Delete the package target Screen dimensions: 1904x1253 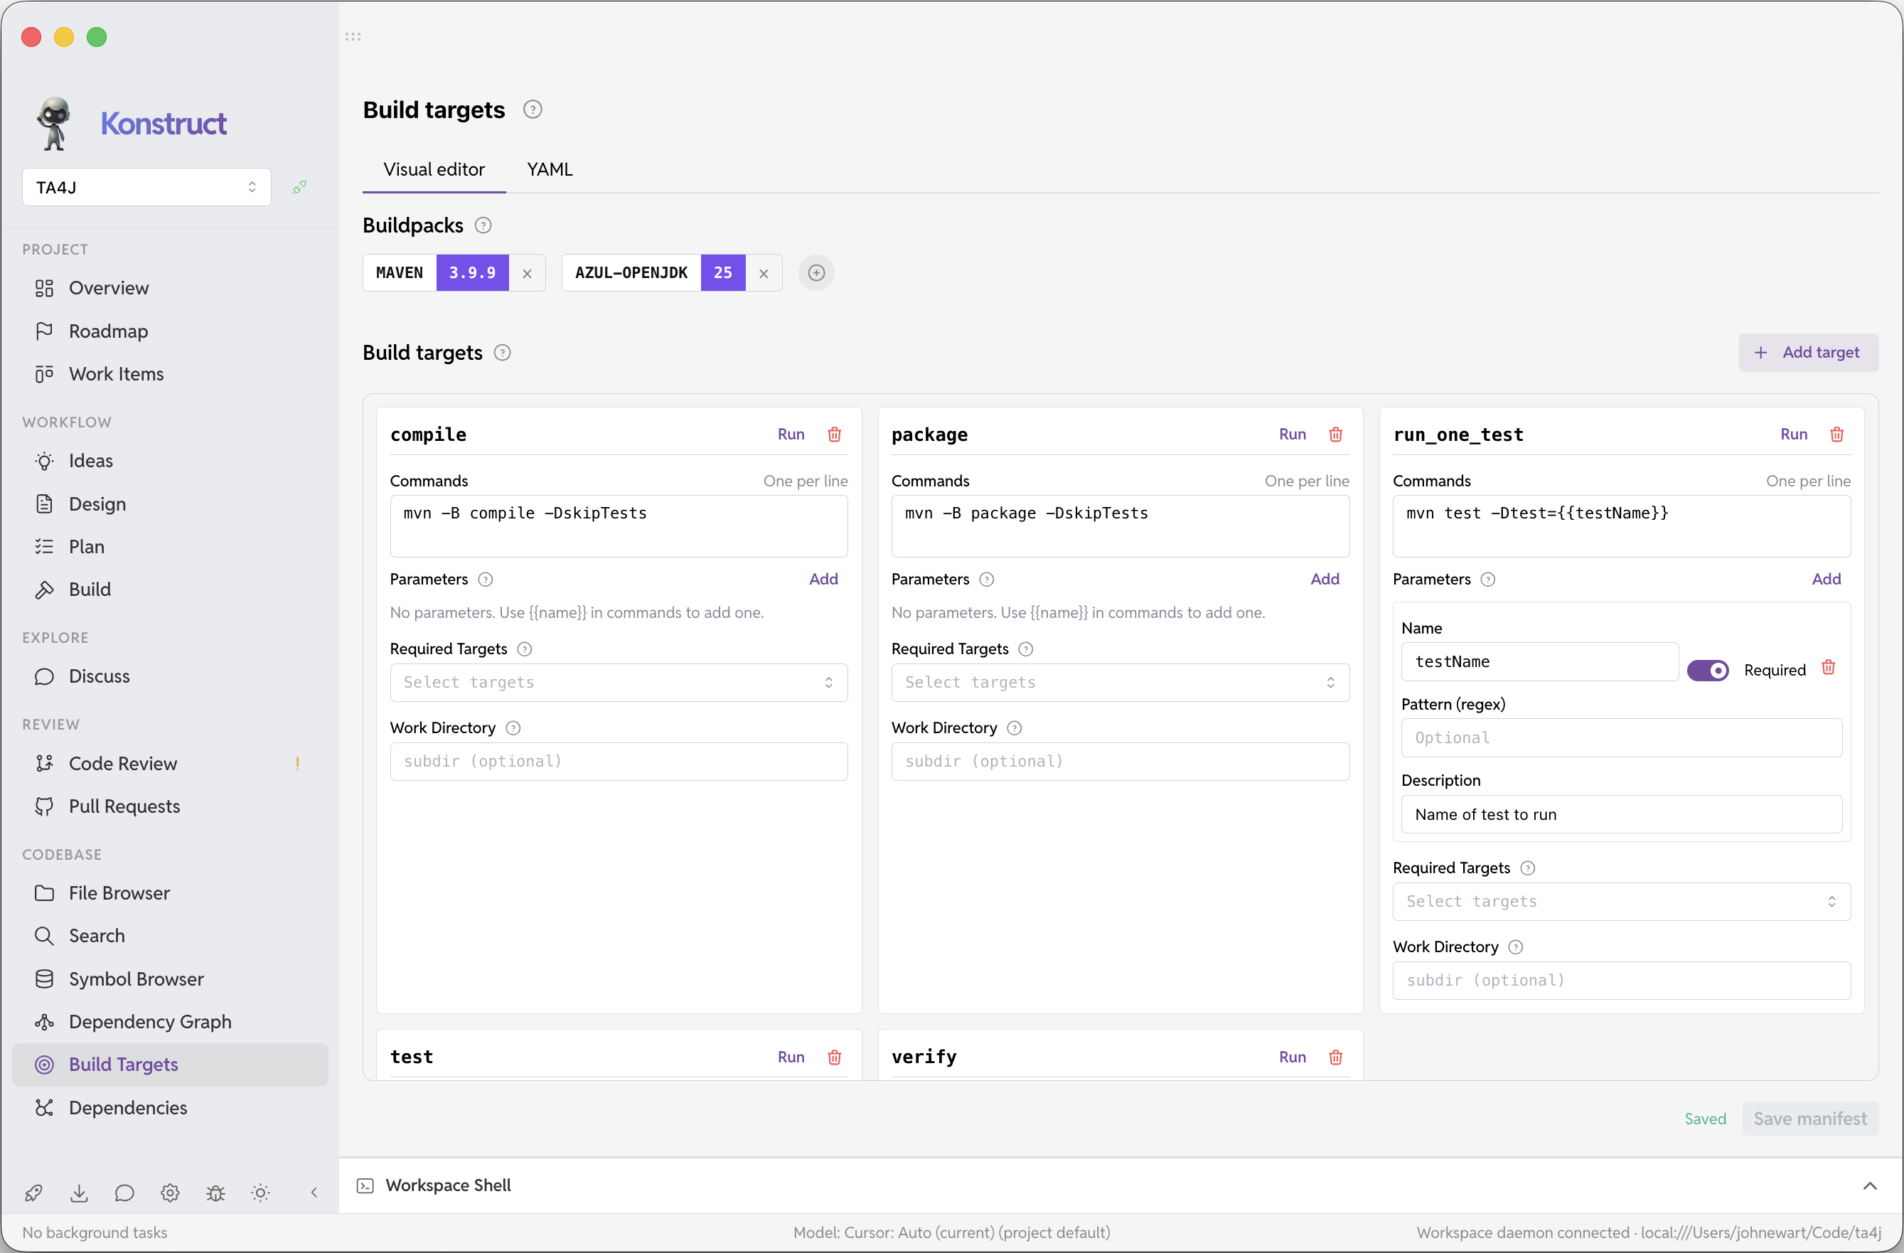[1335, 434]
